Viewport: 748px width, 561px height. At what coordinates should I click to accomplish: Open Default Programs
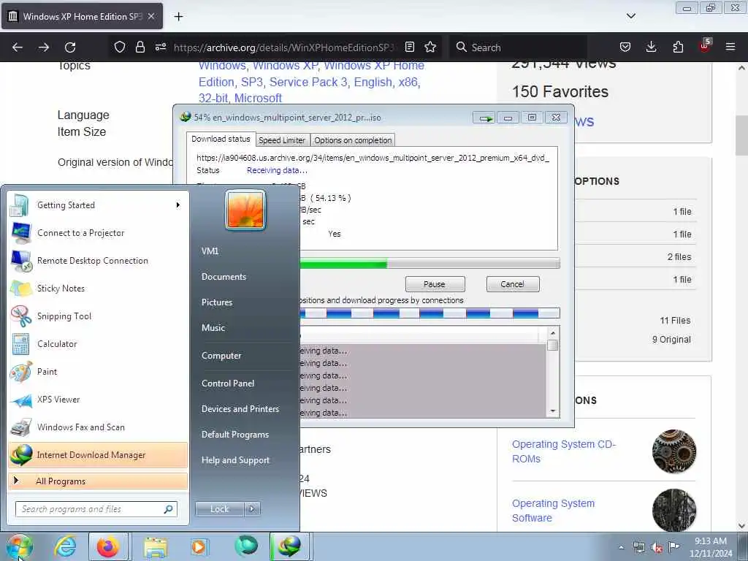(235, 435)
